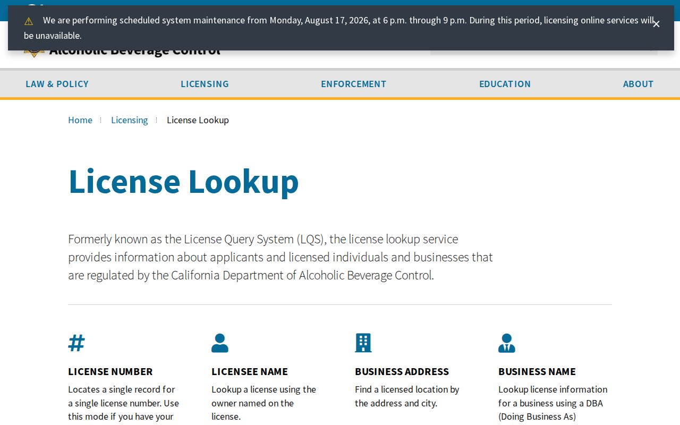
Task: Dismiss the maintenance notice banner
Action: (x=656, y=24)
